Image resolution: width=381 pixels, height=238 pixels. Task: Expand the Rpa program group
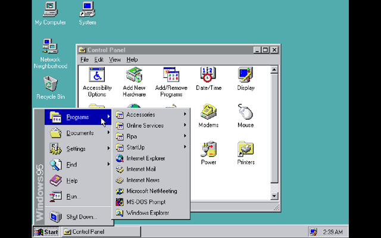click(x=151, y=136)
